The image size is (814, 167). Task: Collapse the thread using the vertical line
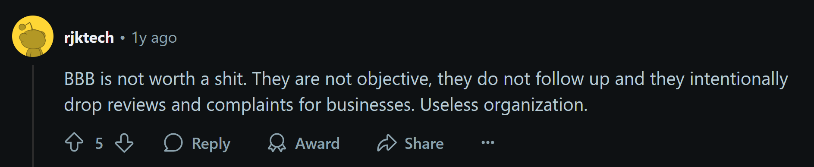[x=33, y=116]
